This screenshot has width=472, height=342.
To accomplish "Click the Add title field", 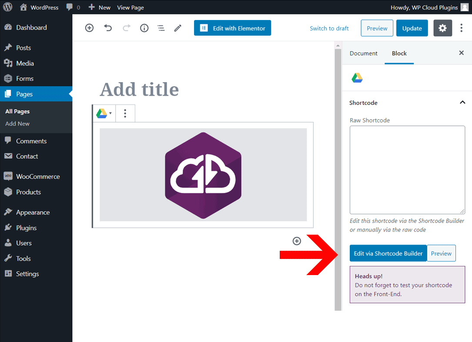I will click(x=139, y=90).
